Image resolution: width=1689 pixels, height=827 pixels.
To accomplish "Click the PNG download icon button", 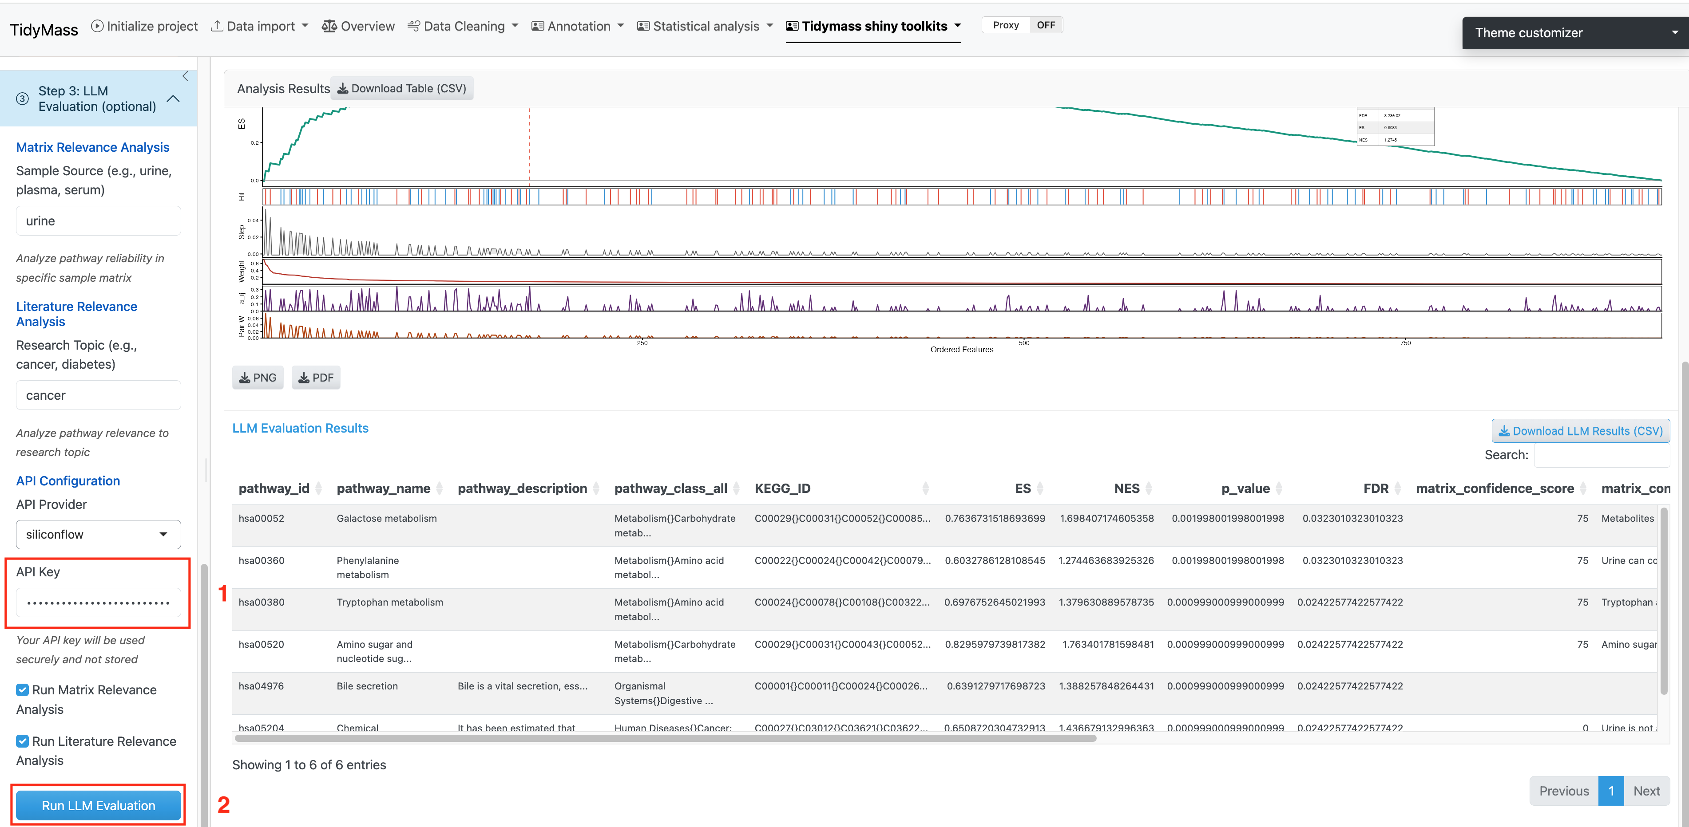I will pyautogui.click(x=258, y=378).
